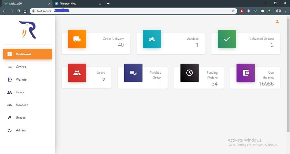
Task: Go to browser home page icon
Action: tap(25, 11)
